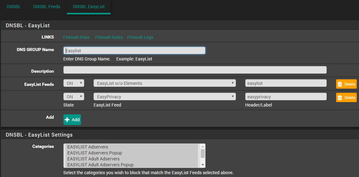Switch to the DNSBL Feeds tab
The image size is (359, 177).
pos(47,7)
